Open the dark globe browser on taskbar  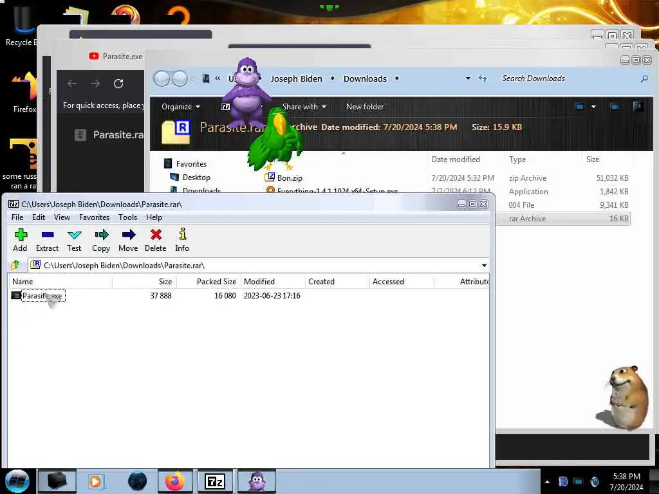137,481
